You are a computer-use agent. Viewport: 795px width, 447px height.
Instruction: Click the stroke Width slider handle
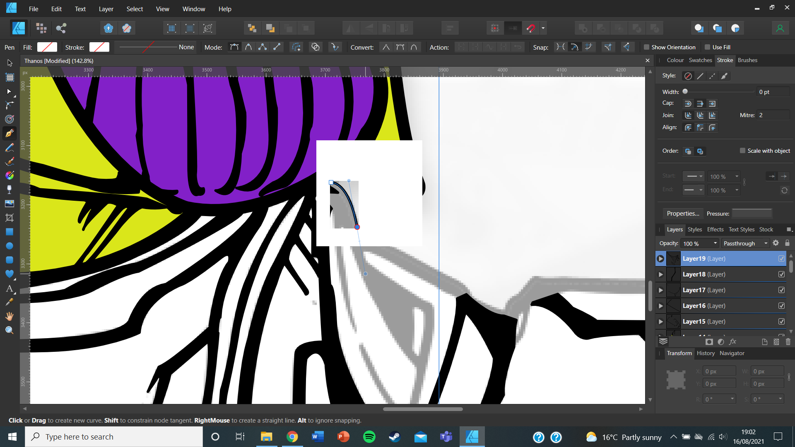click(685, 91)
